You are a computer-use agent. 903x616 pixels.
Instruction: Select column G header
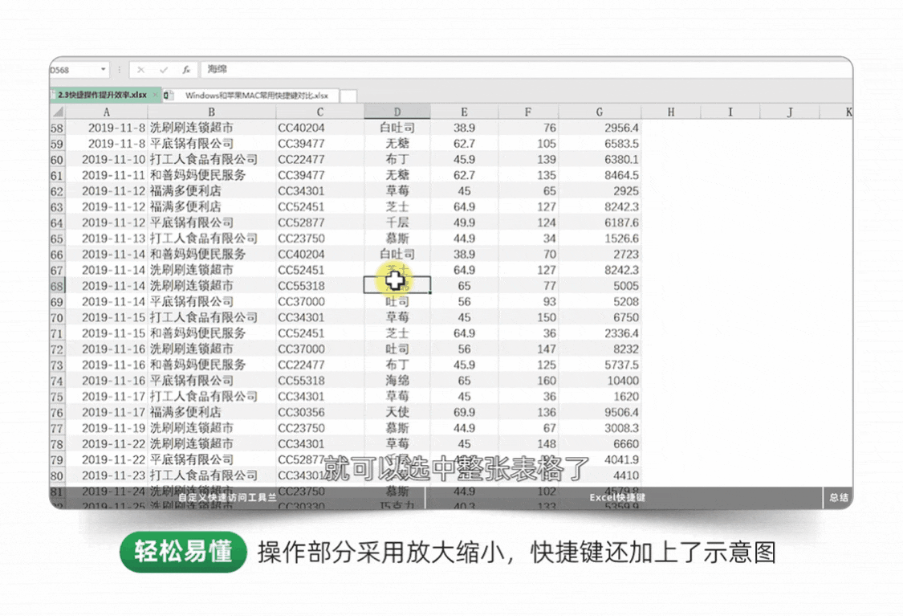tap(600, 112)
